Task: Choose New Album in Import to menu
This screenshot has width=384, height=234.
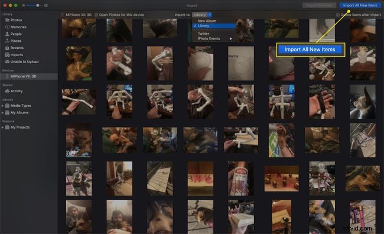Action: pyautogui.click(x=214, y=21)
